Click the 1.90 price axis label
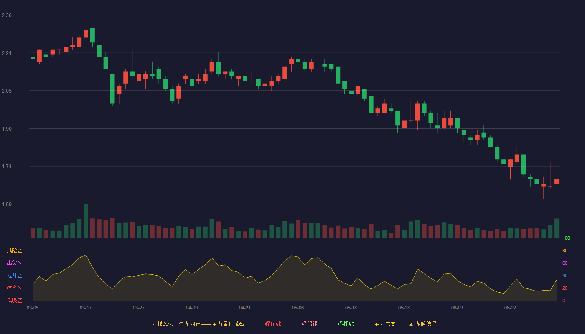 pos(7,129)
